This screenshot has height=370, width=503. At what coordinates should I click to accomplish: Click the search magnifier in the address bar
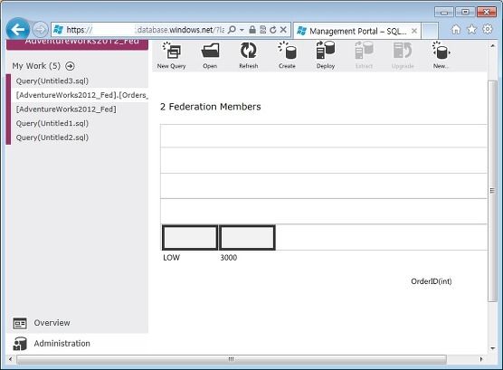tap(232, 30)
